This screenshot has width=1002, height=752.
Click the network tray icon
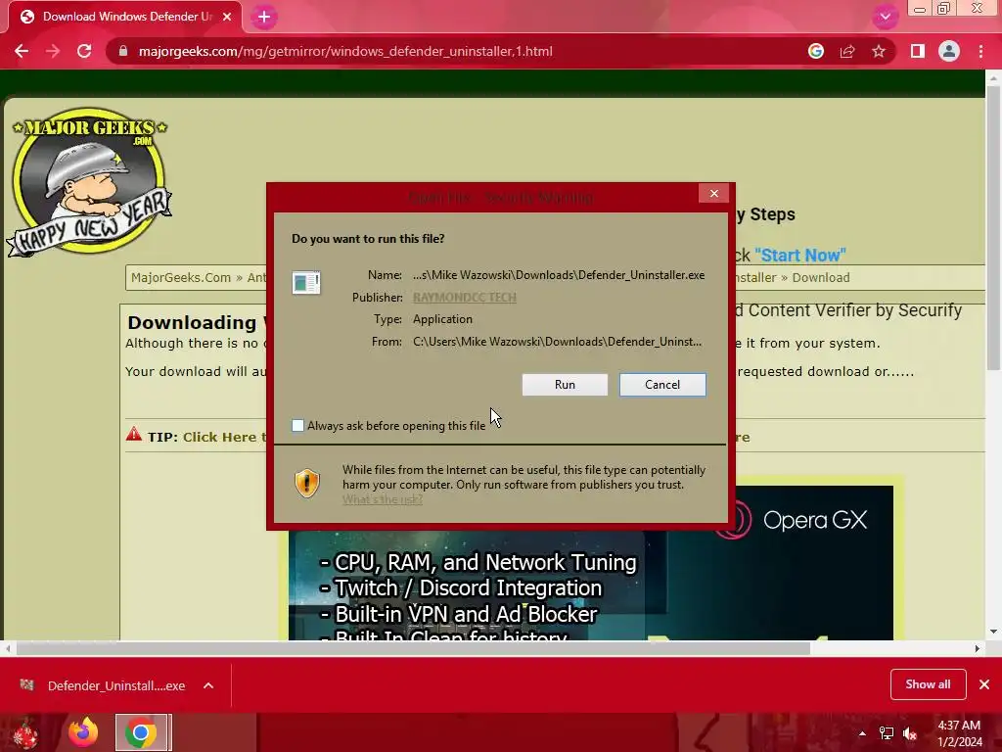(x=887, y=733)
